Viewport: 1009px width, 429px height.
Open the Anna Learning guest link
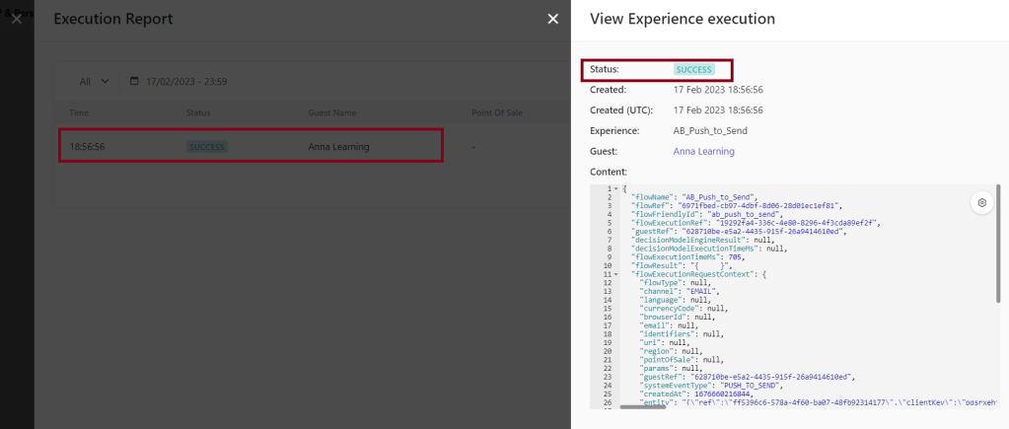pyautogui.click(x=703, y=151)
